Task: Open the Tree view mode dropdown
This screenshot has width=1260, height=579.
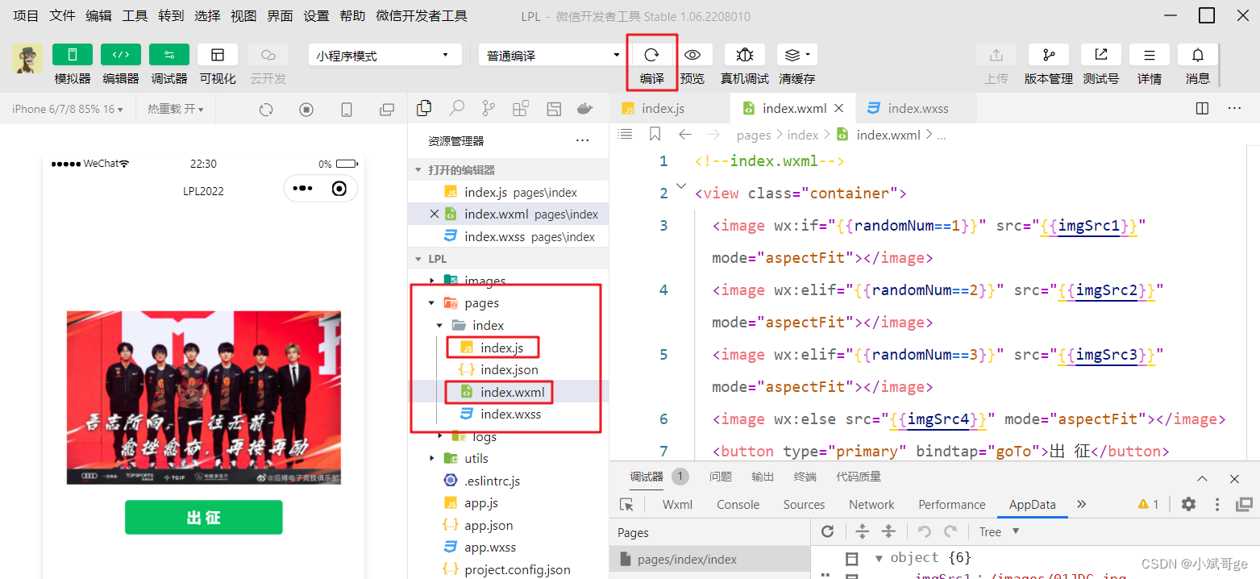Action: (999, 531)
